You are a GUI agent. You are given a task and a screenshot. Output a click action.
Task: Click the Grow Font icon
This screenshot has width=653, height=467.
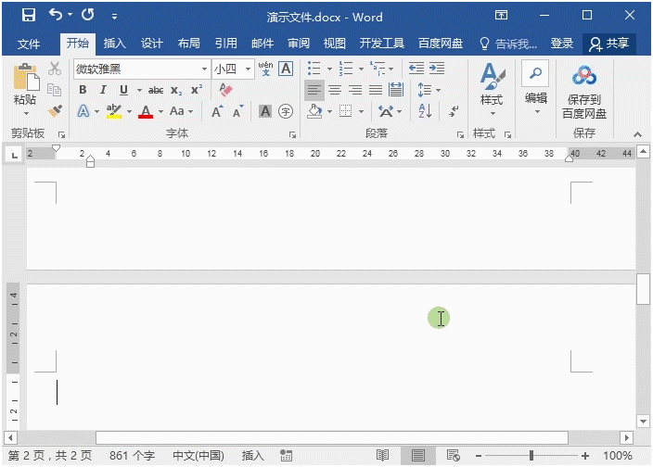[217, 111]
